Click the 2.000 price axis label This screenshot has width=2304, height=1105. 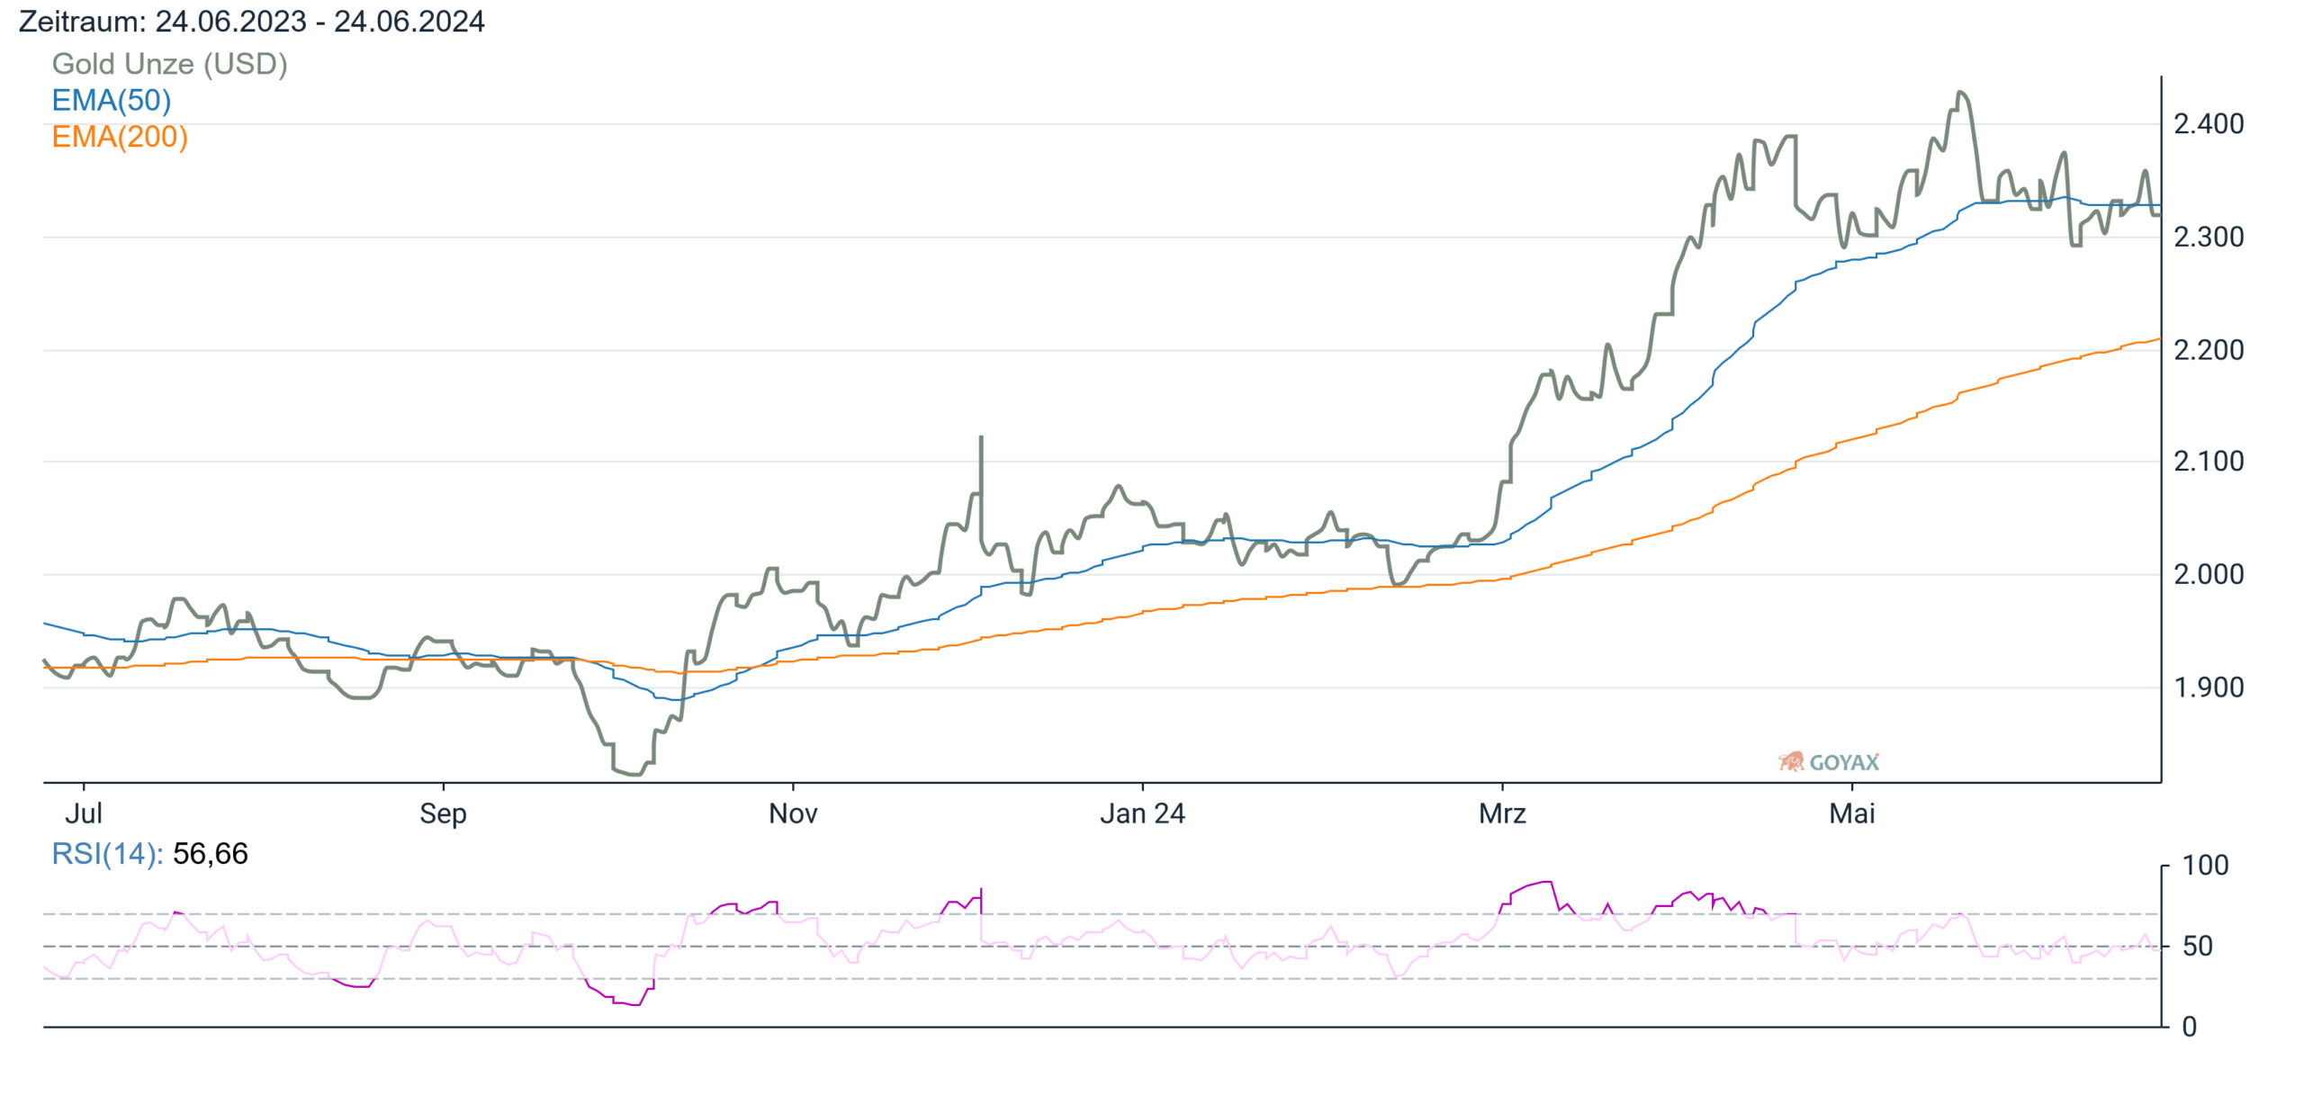click(2209, 574)
